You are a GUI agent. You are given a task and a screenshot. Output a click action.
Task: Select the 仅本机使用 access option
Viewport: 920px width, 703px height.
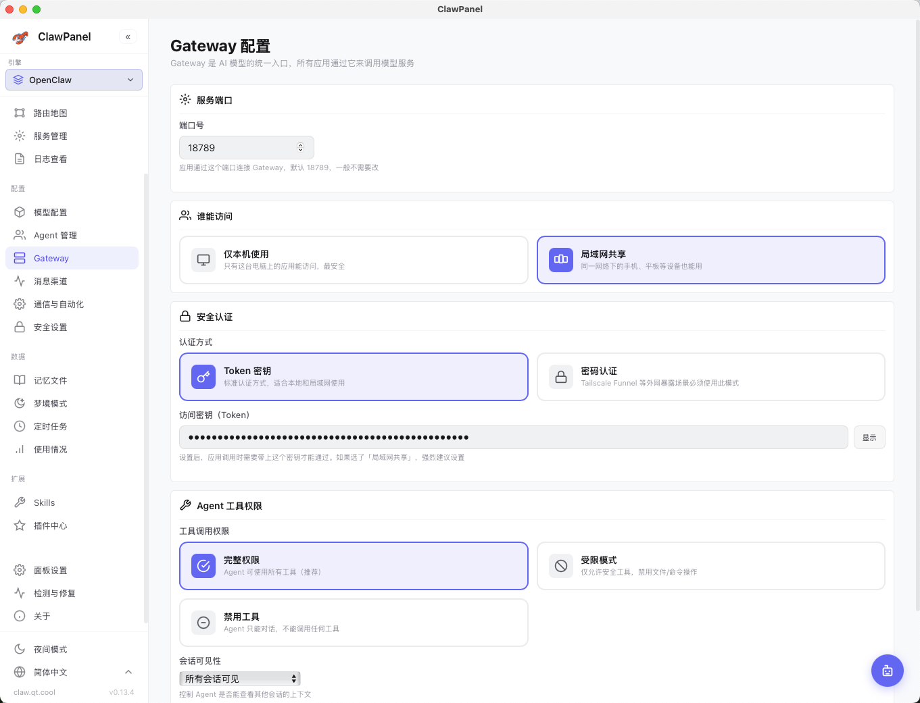(353, 260)
